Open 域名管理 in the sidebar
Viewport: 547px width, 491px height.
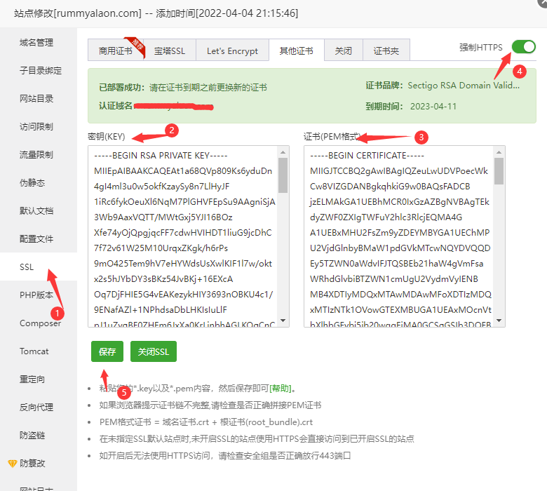coord(36,43)
